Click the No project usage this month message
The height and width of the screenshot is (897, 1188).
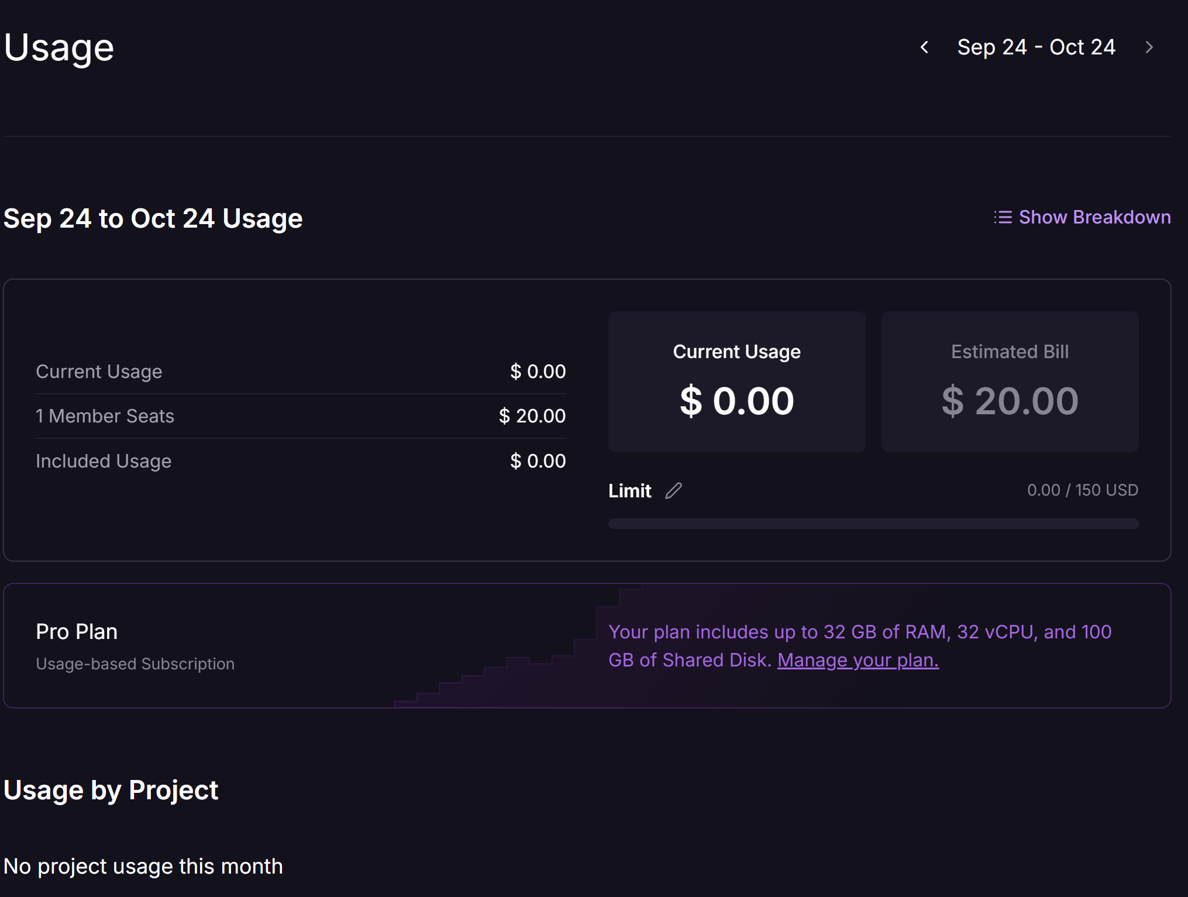tap(143, 866)
